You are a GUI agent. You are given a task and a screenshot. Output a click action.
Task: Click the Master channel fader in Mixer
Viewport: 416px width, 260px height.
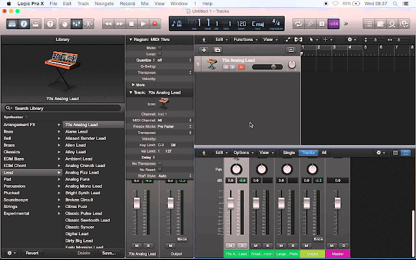337,203
